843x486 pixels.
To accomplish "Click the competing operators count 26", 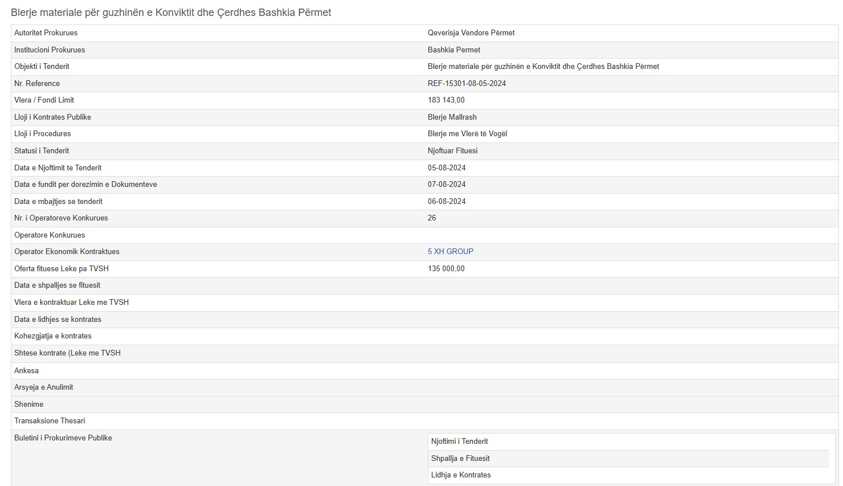I will pos(432,218).
